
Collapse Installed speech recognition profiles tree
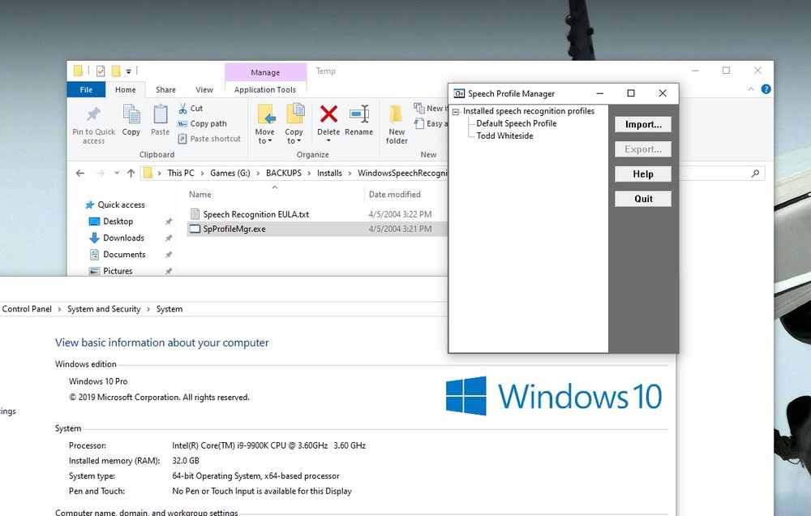[455, 112]
